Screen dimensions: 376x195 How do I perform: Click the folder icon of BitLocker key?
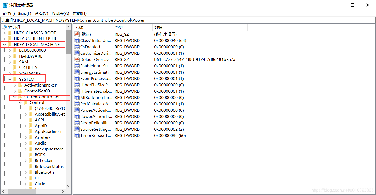coord(31,160)
